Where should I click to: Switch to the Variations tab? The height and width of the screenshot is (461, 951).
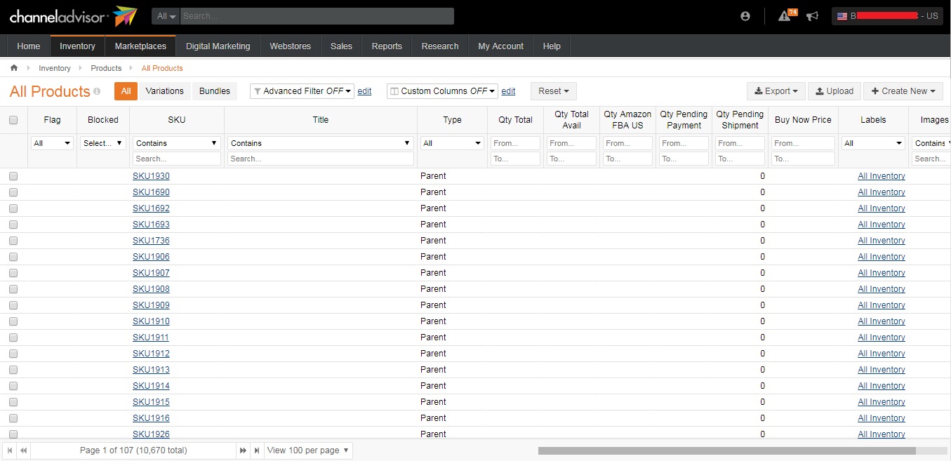tap(164, 91)
